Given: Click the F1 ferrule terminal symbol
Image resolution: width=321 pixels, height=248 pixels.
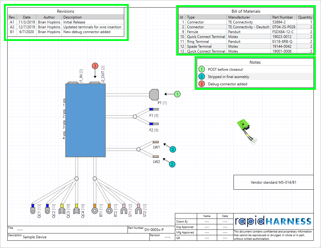Looking at the screenshot, I should coord(154,109).
